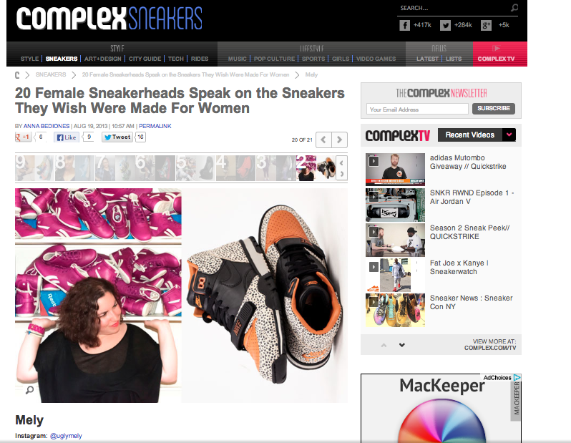Viewport: 571px width, 443px height.
Task: Select slideshow thumbnail number 5
Action: pos(195,168)
